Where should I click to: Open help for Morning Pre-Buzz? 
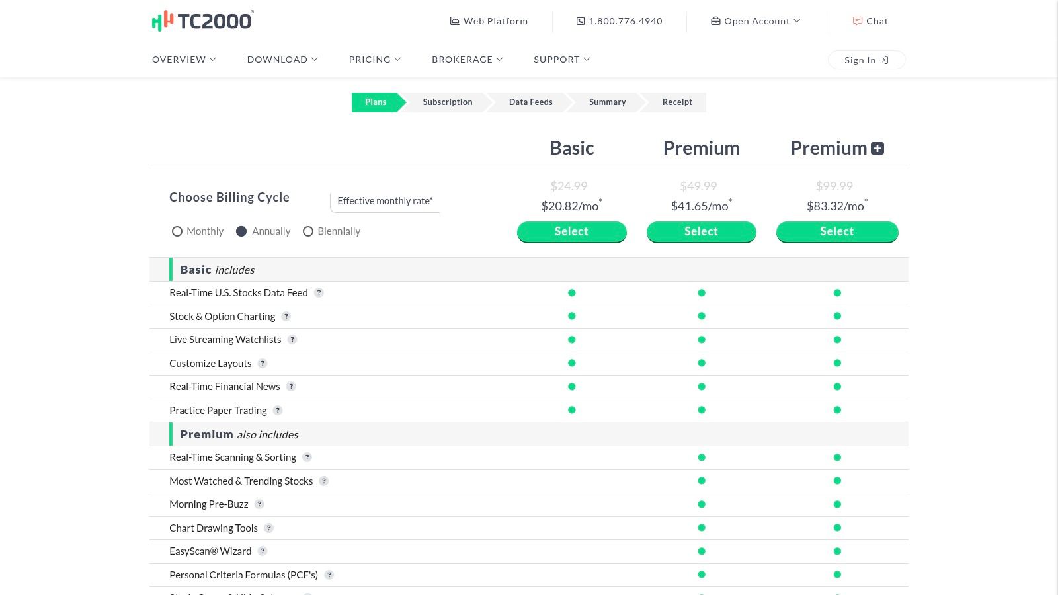pos(259,504)
